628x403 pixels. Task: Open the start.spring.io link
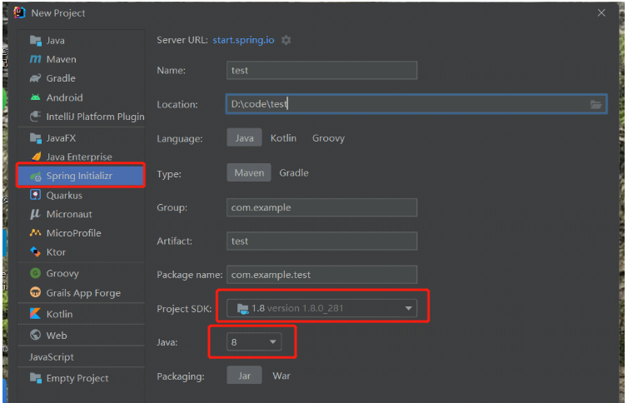pyautogui.click(x=241, y=40)
